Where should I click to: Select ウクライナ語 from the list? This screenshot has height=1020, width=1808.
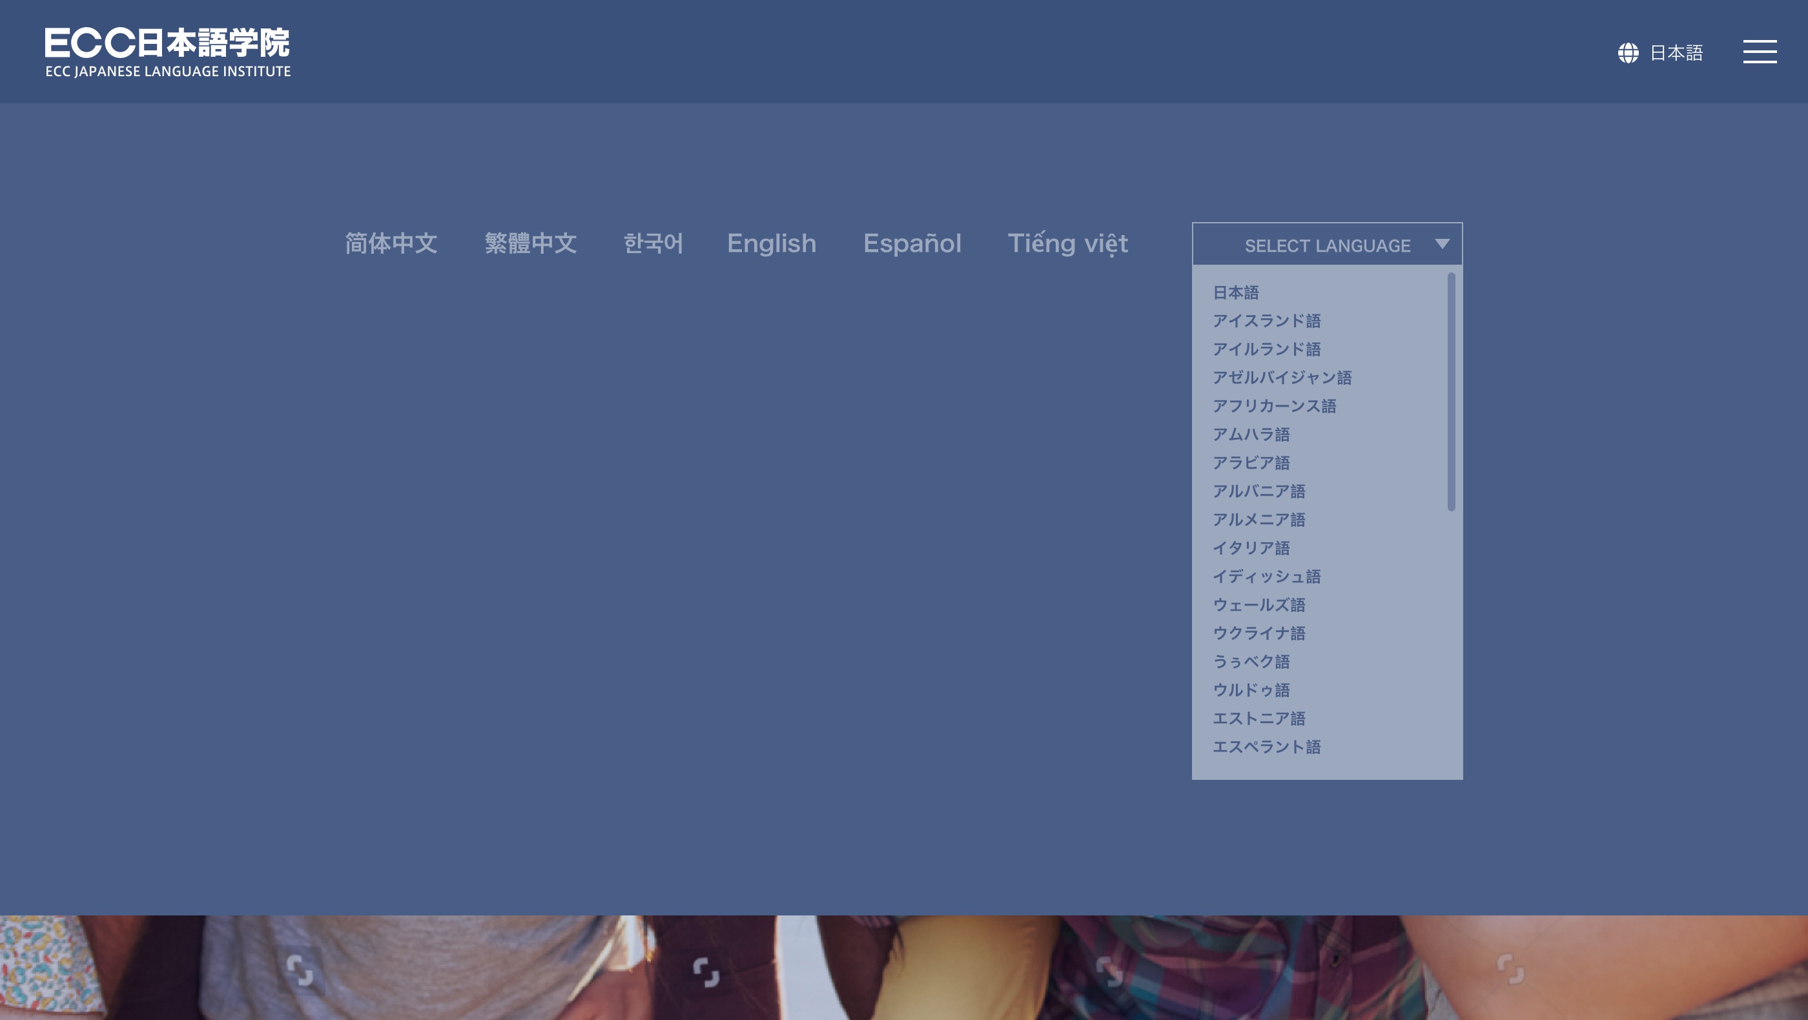[1258, 633]
